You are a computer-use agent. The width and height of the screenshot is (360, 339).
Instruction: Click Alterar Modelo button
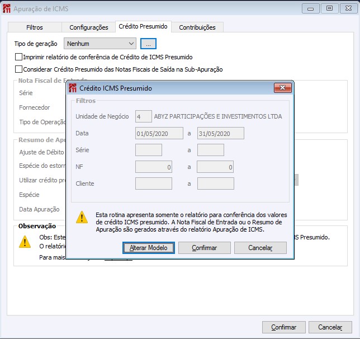coord(149,248)
